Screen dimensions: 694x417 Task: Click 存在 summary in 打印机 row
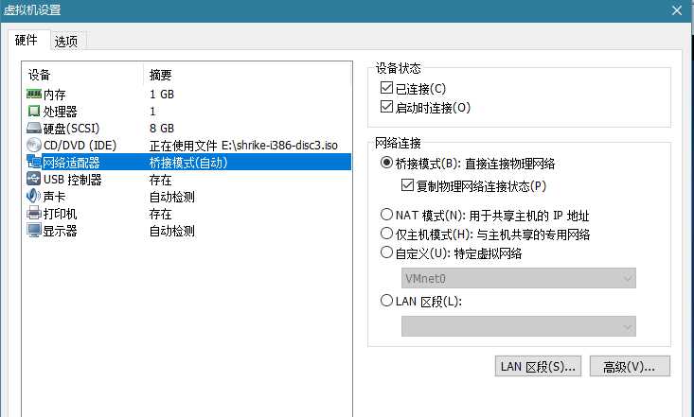tap(160, 214)
